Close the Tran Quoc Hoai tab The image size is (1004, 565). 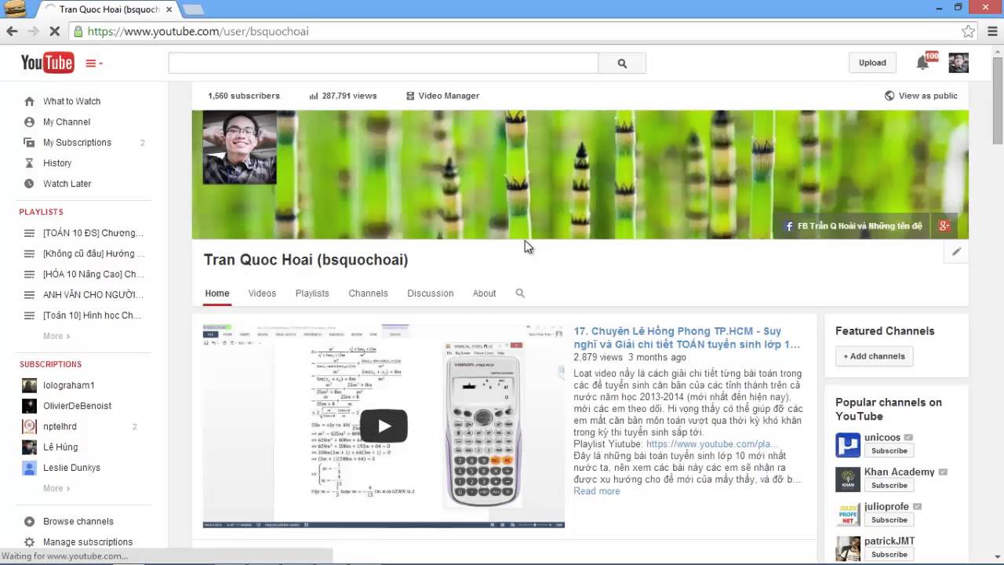coord(169,9)
